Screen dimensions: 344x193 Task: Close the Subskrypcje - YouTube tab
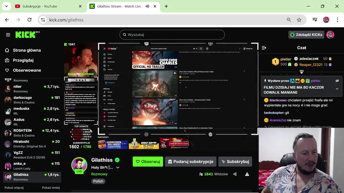[80, 6]
